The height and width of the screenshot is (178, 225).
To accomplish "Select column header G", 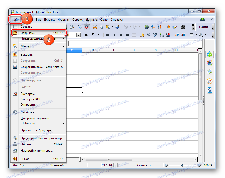I will point(155,50).
